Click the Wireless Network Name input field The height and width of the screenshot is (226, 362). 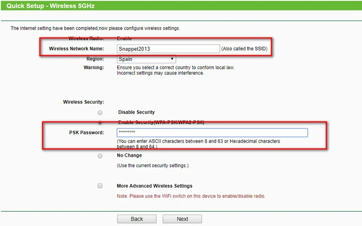pyautogui.click(x=168, y=49)
